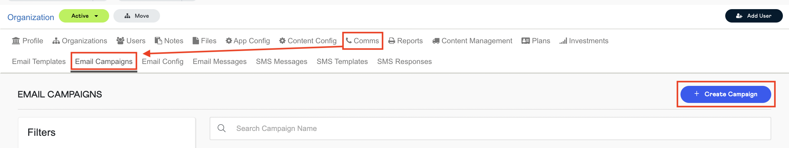The width and height of the screenshot is (789, 148).
Task: Click the Content Management truck icon
Action: pyautogui.click(x=436, y=41)
